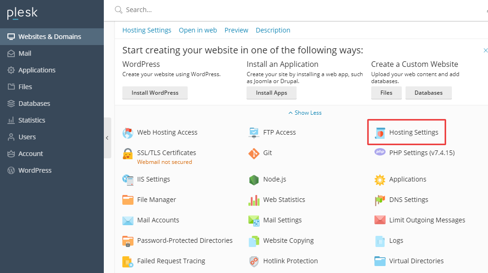
Task: Click the DNS Settings flag icon
Action: coord(380,200)
